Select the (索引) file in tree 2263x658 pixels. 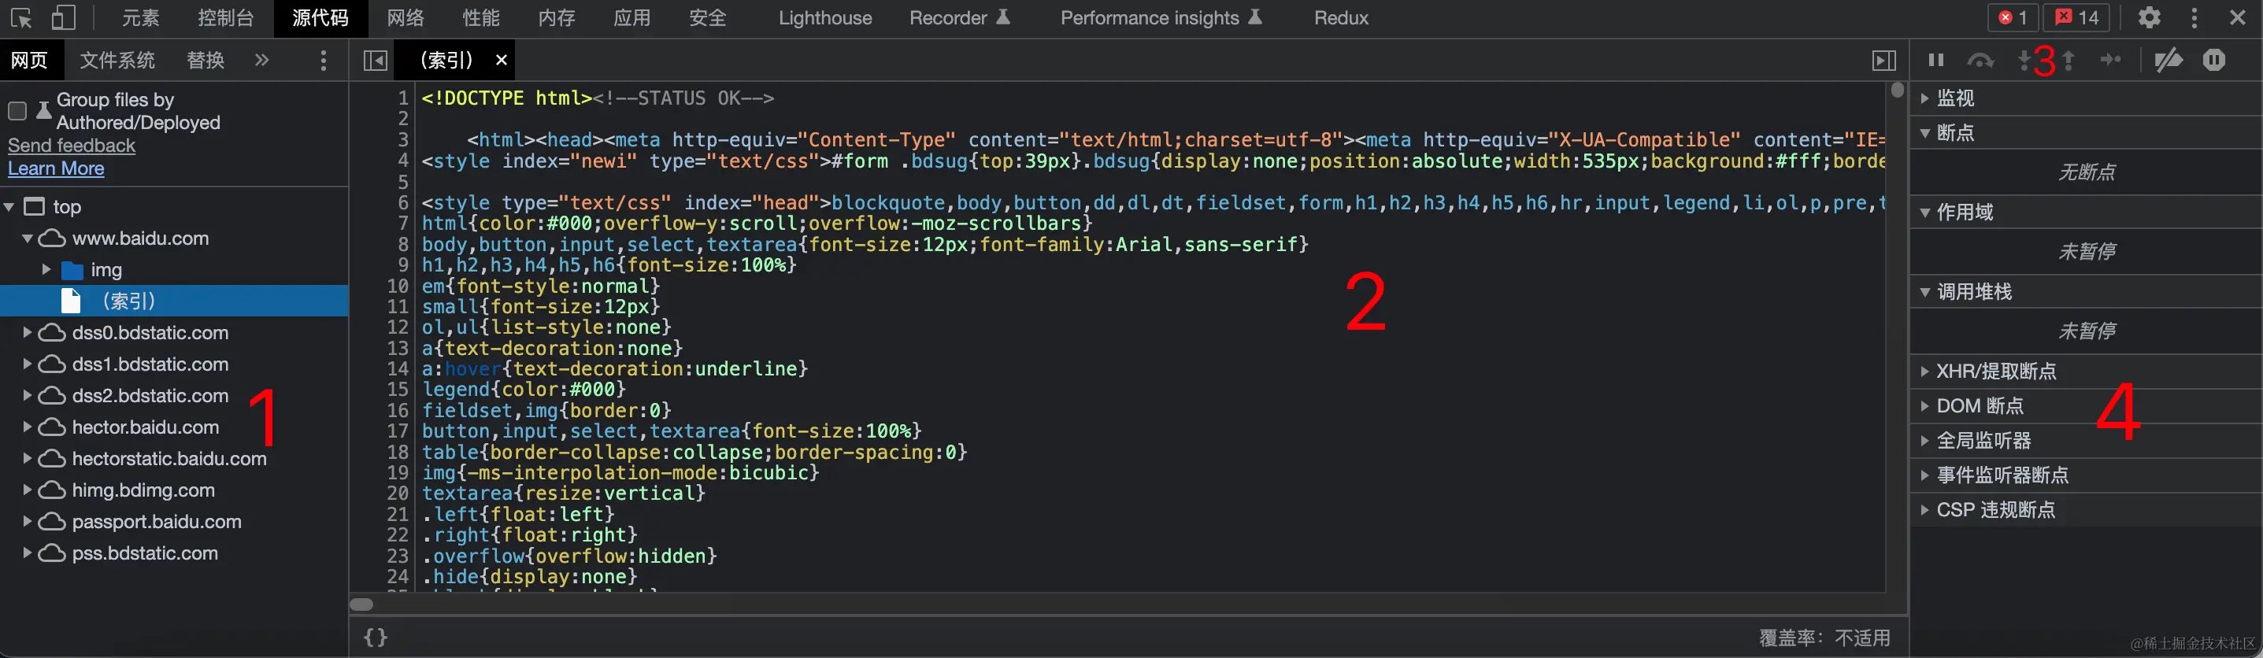174,301
